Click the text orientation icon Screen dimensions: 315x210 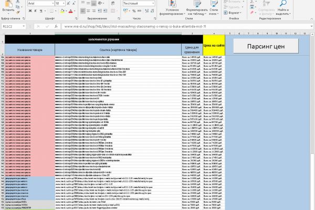tap(100, 3)
